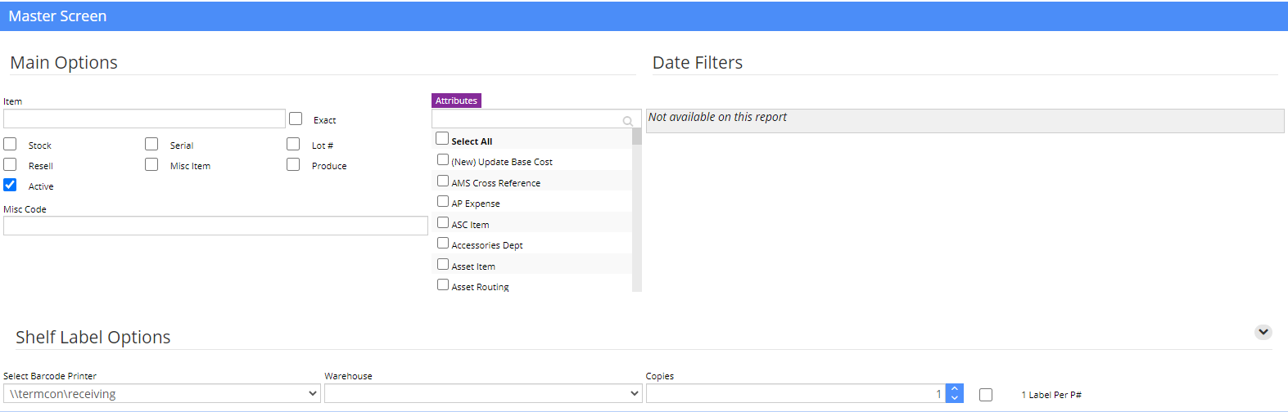1288x412 pixels.
Task: Click the purple Attributes tab label
Action: pyautogui.click(x=456, y=101)
